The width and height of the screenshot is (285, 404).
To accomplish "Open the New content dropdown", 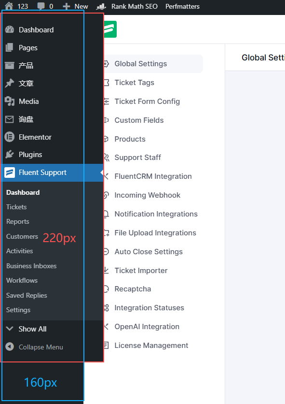I will (x=75, y=6).
